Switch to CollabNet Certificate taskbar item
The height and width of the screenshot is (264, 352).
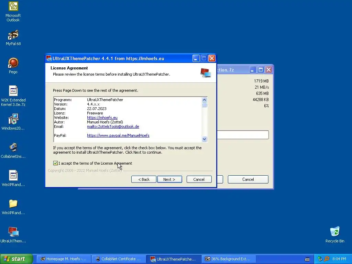coord(119,259)
